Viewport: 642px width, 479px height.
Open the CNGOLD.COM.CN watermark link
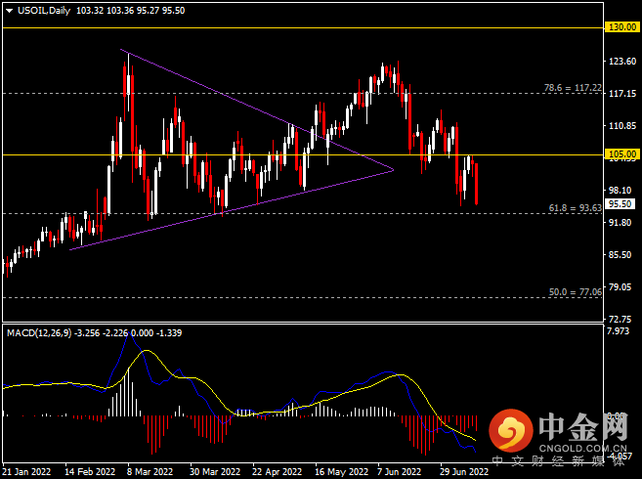pyautogui.click(x=582, y=449)
